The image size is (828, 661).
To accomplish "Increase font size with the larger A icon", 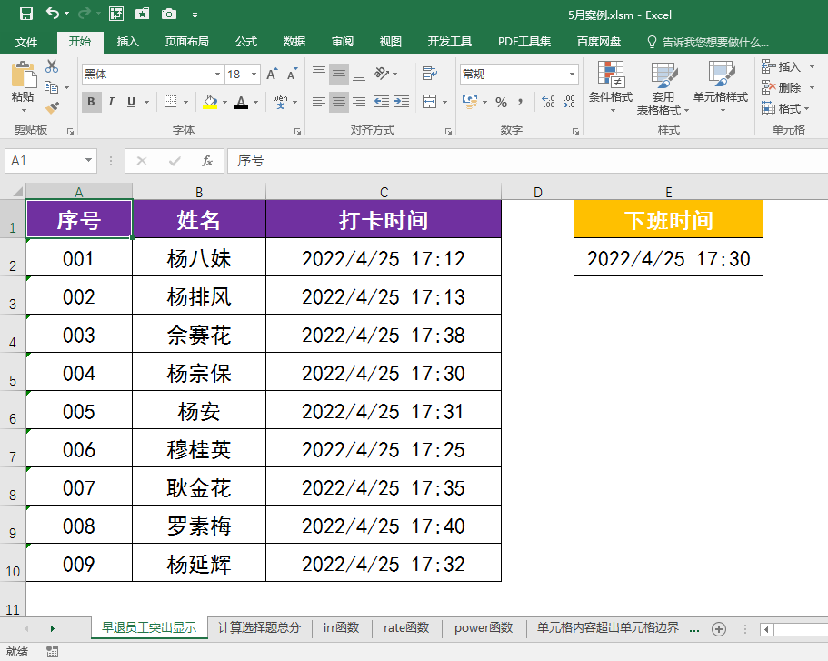I will click(x=272, y=74).
